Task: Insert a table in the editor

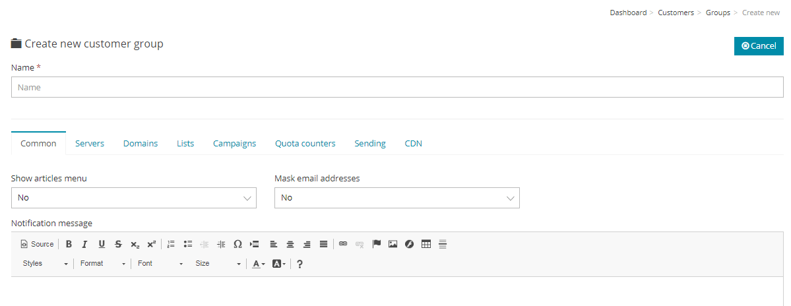Action: (x=426, y=244)
